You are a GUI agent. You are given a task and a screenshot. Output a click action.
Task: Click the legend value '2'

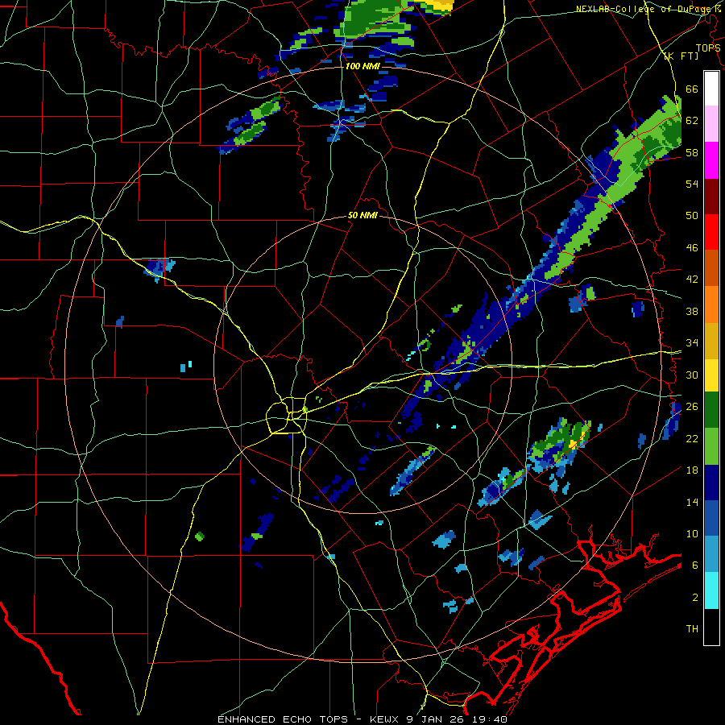[694, 597]
